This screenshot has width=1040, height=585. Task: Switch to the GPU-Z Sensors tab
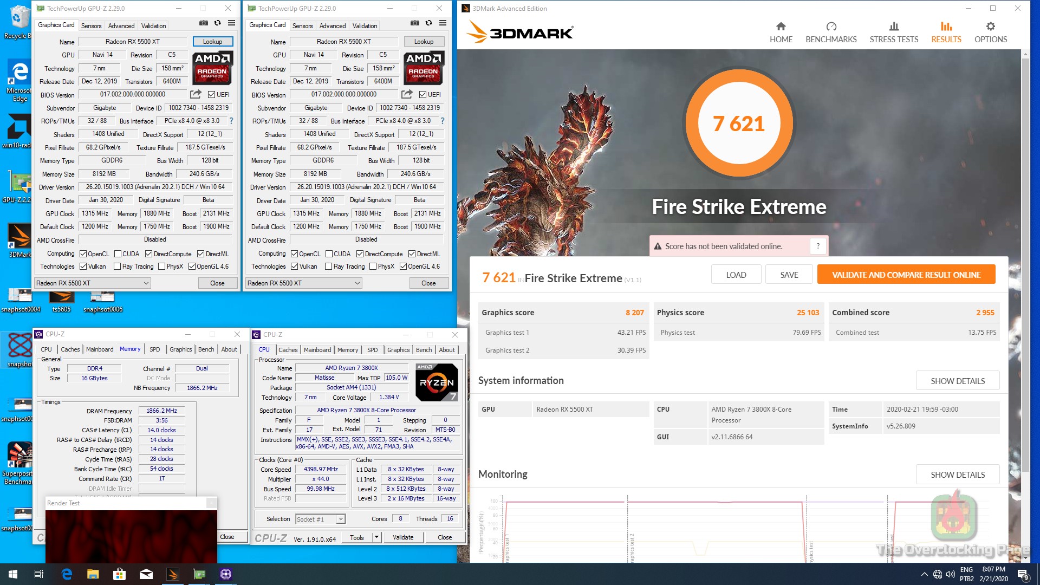(x=91, y=25)
